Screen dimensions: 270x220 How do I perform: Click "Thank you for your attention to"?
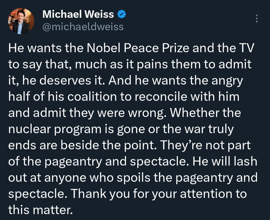tap(158, 194)
